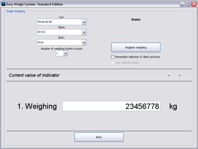Image resolution: width=198 pixels, height=149 pixels.
Task: Click the kg unit label
Action: [173, 106]
